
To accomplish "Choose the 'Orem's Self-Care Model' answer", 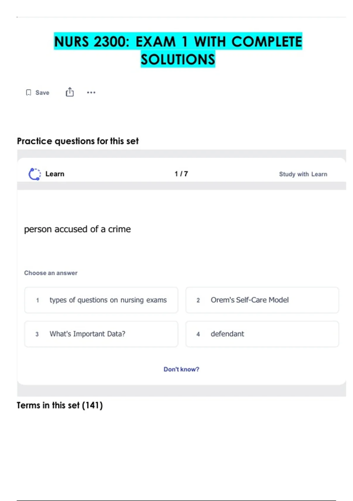I will (x=262, y=300).
